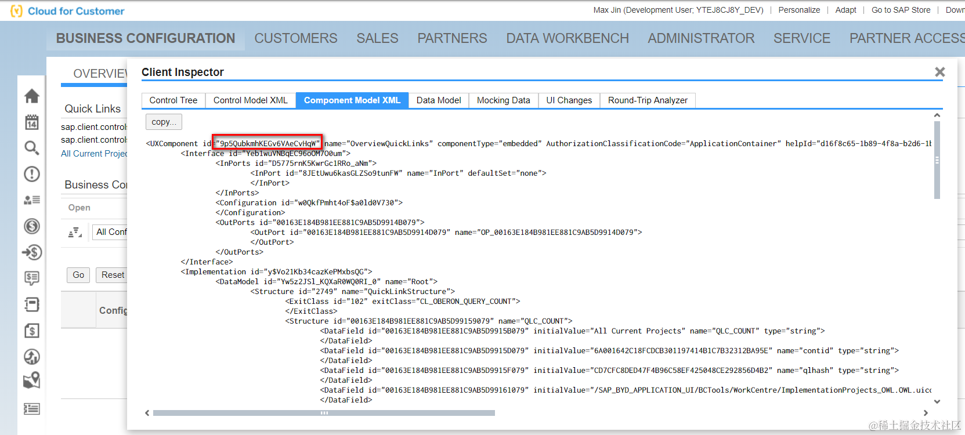
Task: Open the dollar document sidebar icon
Action: pyautogui.click(x=32, y=331)
